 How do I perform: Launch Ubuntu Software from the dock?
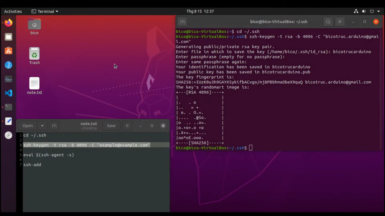[x=8, y=51]
